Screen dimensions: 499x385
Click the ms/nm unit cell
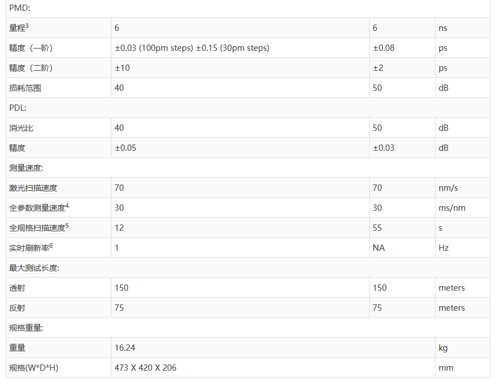452,208
